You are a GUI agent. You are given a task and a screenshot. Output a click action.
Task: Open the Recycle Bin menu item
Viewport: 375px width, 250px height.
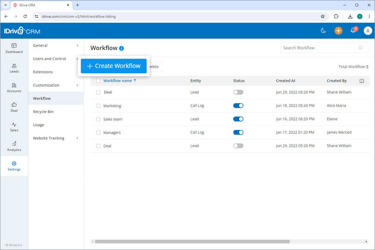pyautogui.click(x=43, y=111)
